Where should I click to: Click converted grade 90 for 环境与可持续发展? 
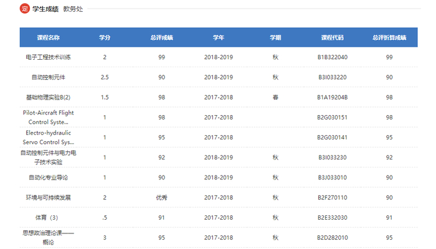pos(389,197)
